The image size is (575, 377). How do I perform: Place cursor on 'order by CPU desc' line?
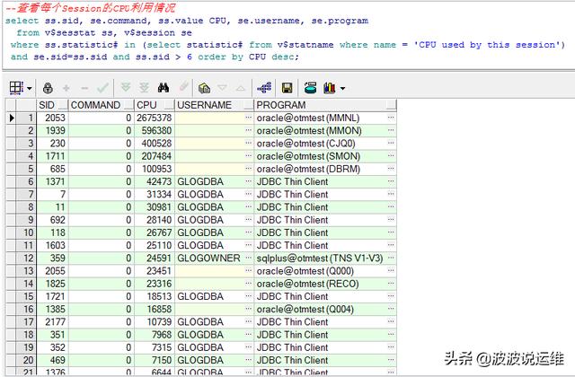tap(155, 57)
